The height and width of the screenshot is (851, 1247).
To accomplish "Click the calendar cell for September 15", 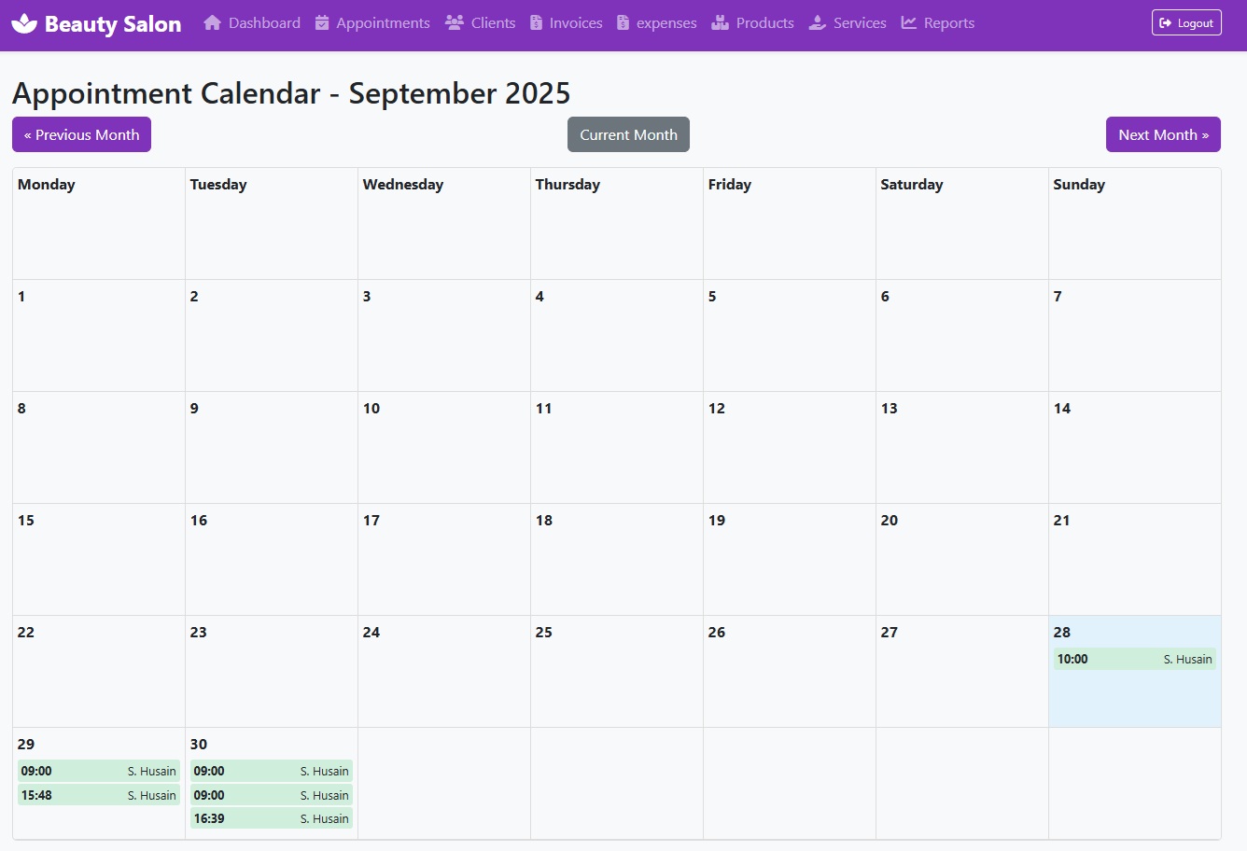I will coord(98,560).
